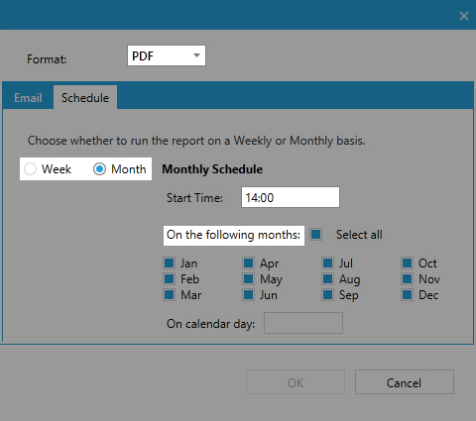Click the 'On the following months:' label

pos(233,235)
